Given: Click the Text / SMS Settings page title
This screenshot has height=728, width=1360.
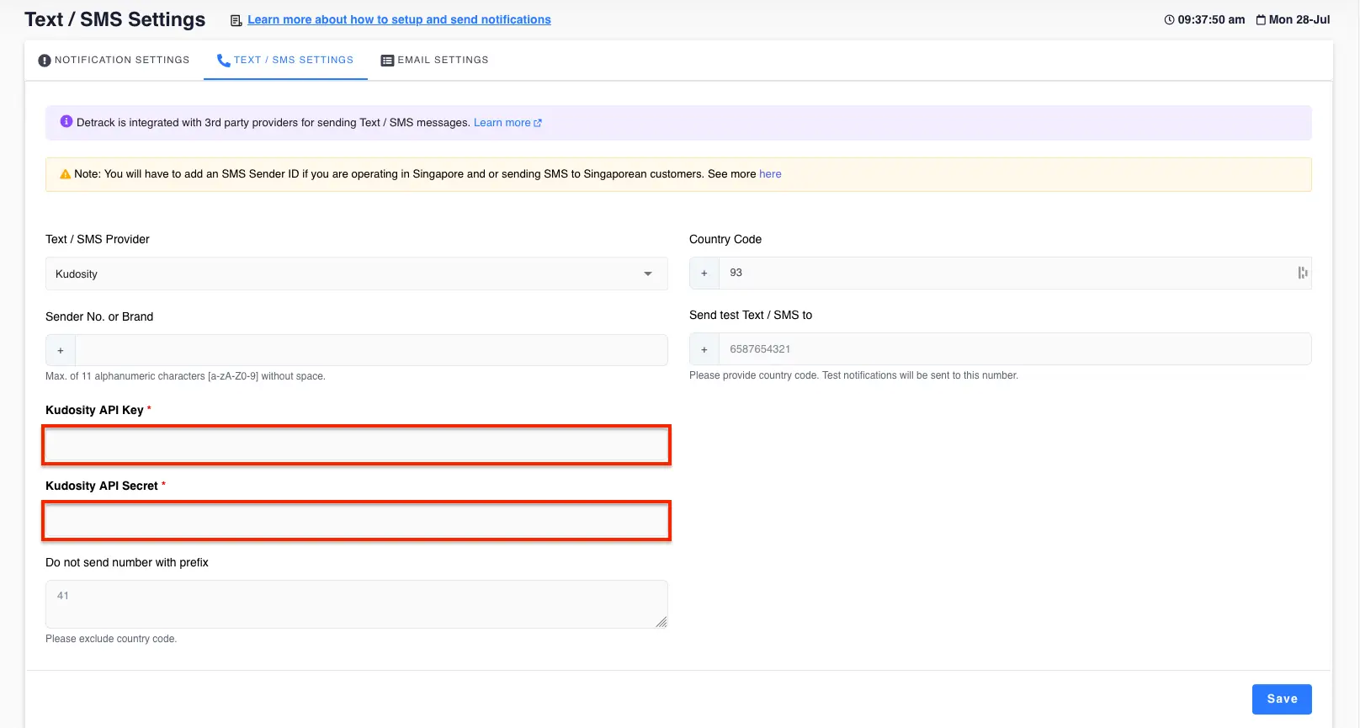Looking at the screenshot, I should [x=114, y=19].
